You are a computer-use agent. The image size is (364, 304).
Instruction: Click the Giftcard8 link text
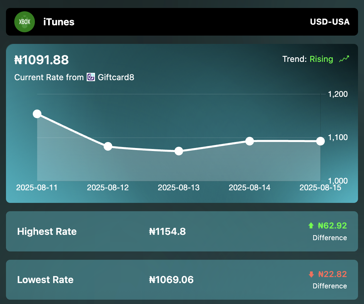point(116,77)
